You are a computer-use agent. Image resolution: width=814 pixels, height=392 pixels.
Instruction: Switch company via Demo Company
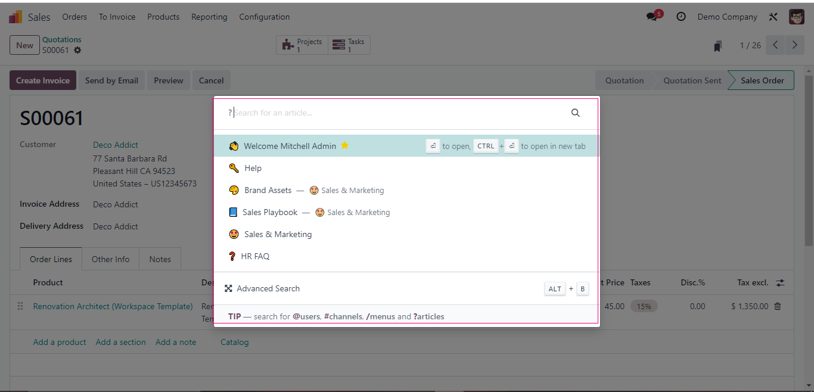coord(727,17)
